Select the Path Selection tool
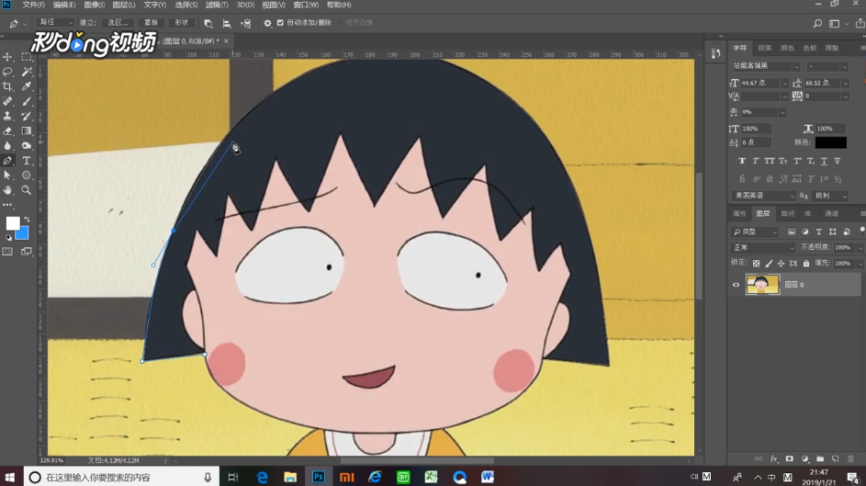This screenshot has height=486, width=866. 7,175
